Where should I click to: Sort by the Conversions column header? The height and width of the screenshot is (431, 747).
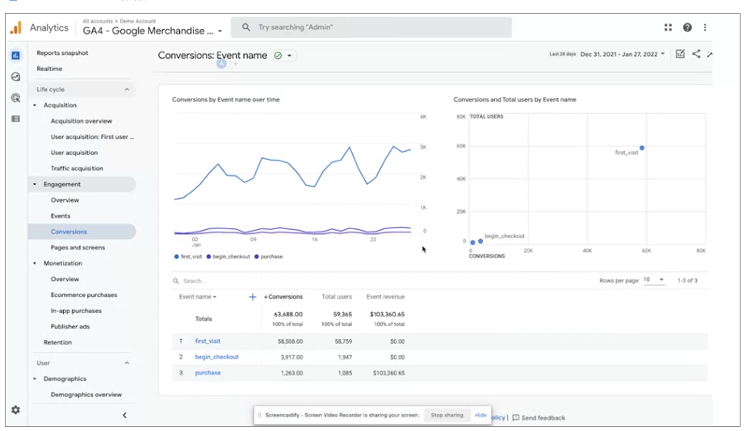pyautogui.click(x=283, y=297)
